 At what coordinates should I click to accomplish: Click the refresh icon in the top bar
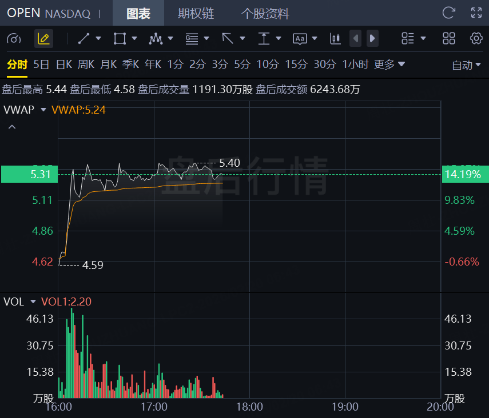(x=449, y=13)
